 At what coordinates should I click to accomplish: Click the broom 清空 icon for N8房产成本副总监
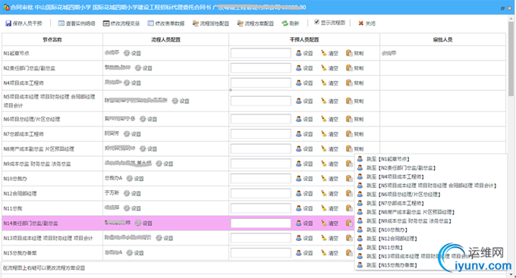[x=324, y=149]
